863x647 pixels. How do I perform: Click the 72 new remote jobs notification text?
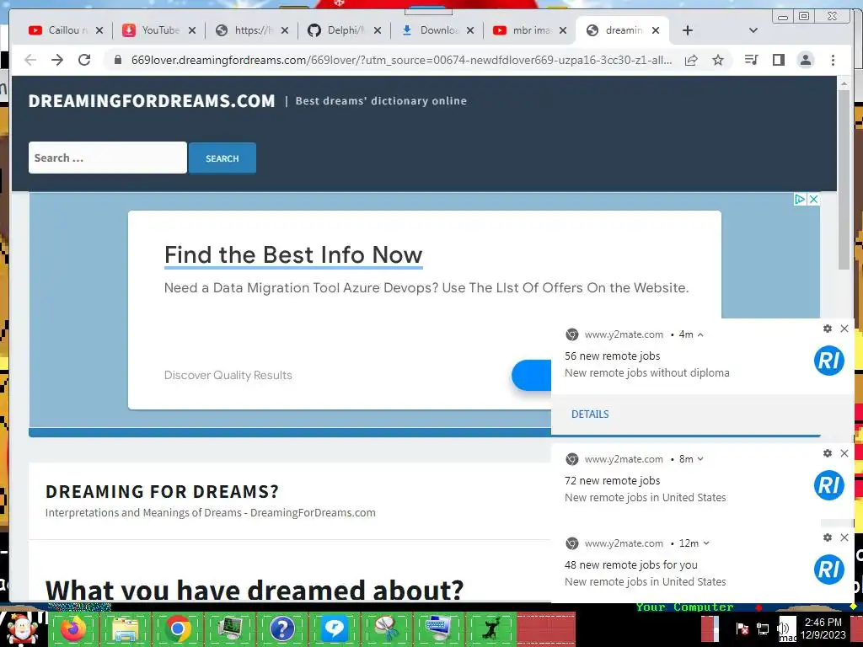pos(613,481)
